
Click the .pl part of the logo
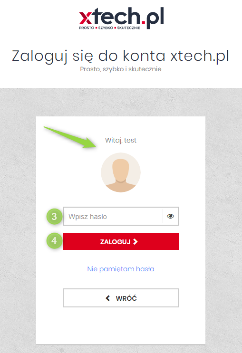point(153,19)
